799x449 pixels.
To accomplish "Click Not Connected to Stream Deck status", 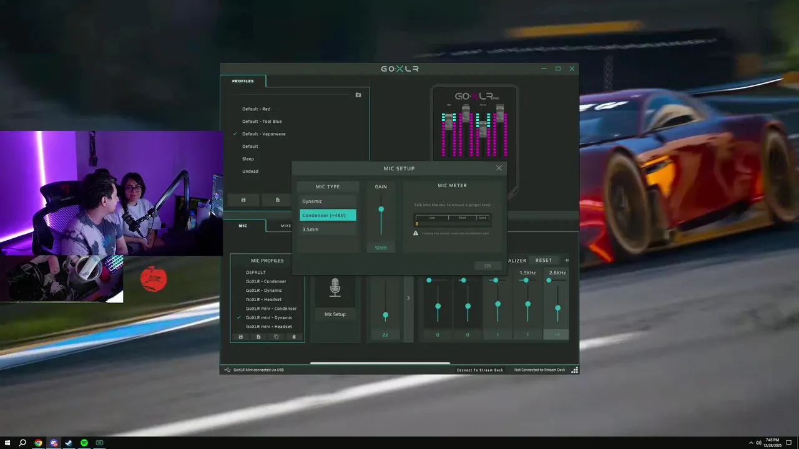I will click(x=539, y=370).
